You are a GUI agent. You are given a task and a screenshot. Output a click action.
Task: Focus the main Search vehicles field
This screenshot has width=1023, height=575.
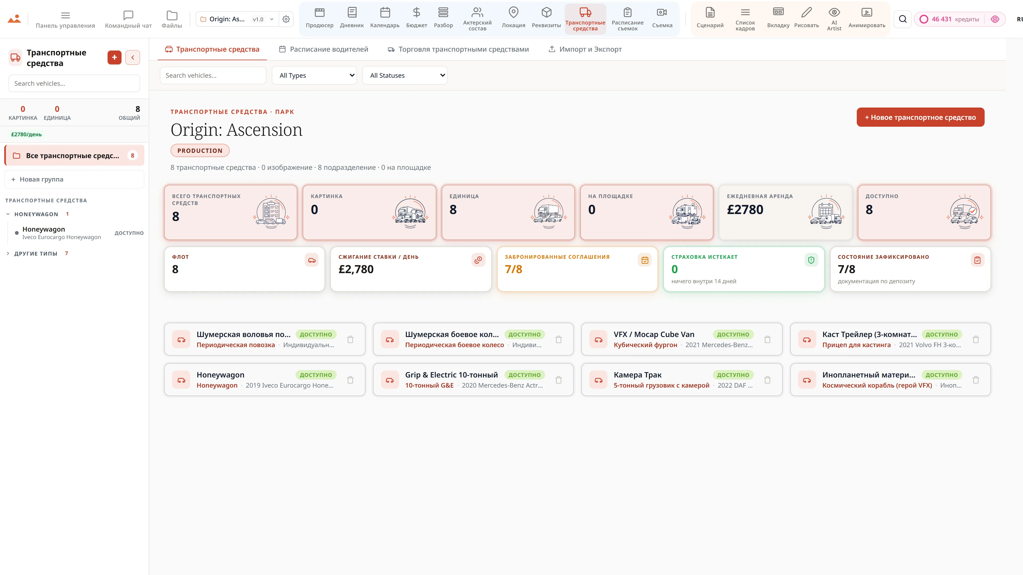(213, 75)
